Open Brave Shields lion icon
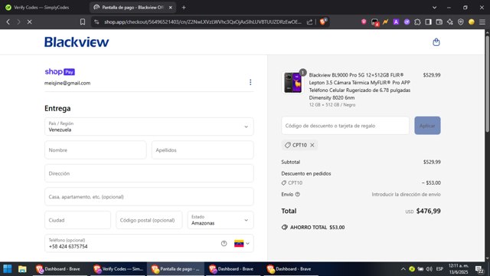490x276 pixels. click(x=323, y=21)
